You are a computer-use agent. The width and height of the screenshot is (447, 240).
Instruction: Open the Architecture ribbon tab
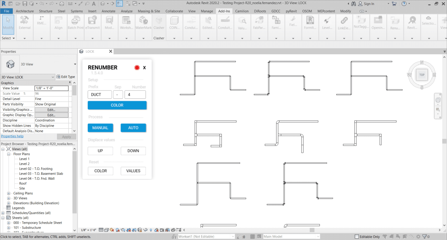click(x=25, y=11)
